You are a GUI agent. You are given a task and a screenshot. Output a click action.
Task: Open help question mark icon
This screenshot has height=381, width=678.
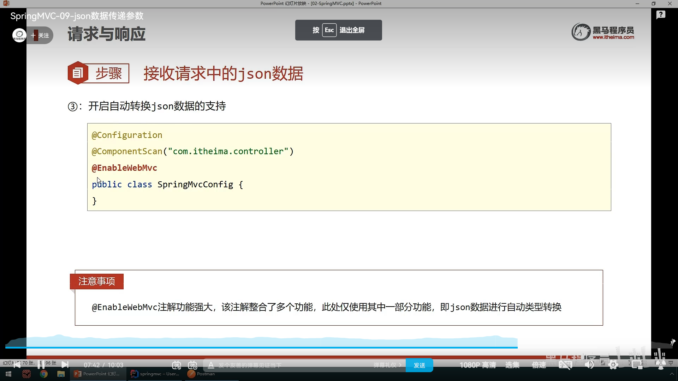pyautogui.click(x=661, y=15)
